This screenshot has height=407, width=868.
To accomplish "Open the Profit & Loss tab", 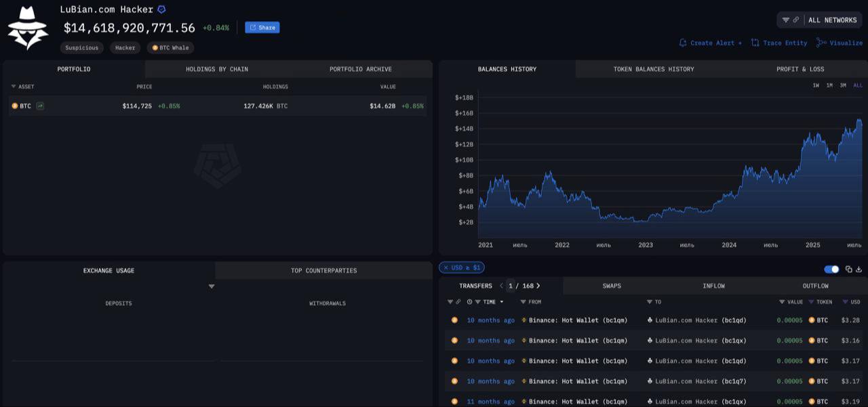I will coord(800,69).
